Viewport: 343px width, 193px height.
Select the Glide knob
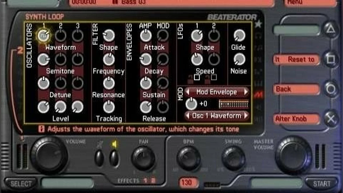[x=240, y=35]
